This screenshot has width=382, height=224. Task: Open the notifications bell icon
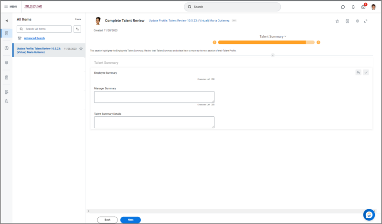353,7
